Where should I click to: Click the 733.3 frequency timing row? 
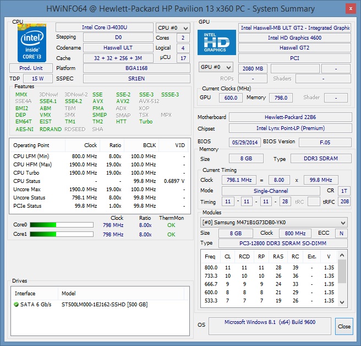(269, 276)
